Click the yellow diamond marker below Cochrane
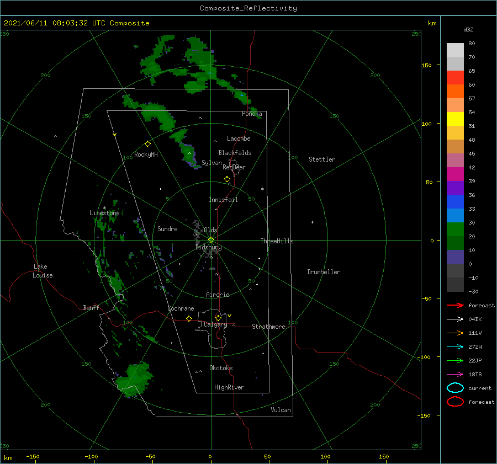The height and width of the screenshot is (464, 497). click(189, 318)
